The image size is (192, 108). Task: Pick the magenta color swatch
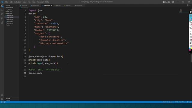tap(190, 50)
